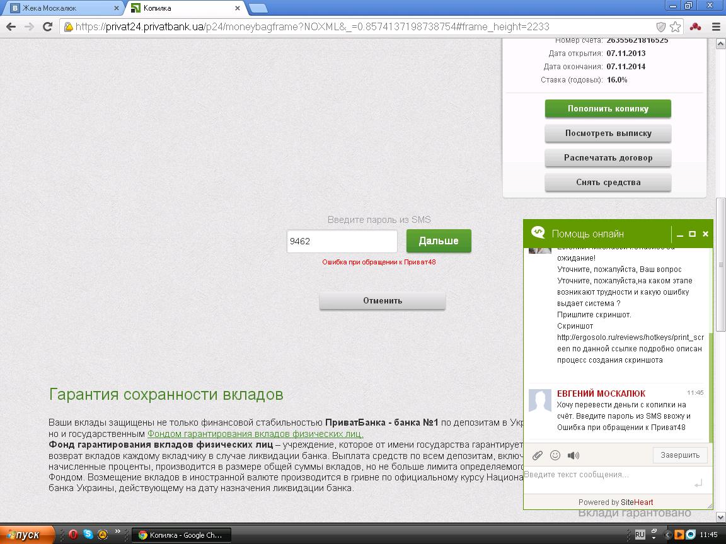Open the Chrome main menu icon
Screen dimensions: 726x544
(716, 27)
